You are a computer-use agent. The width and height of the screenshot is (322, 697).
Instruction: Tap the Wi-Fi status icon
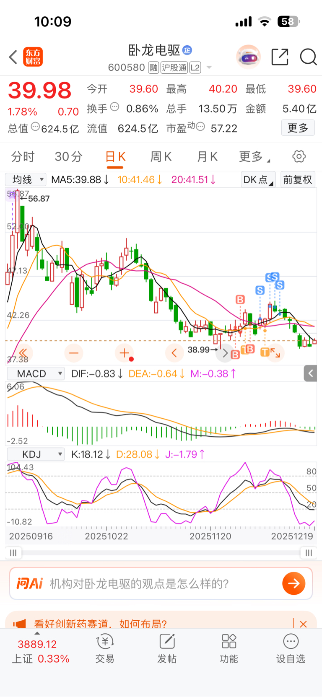(264, 21)
